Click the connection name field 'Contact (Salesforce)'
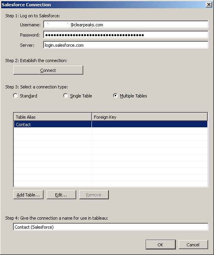Screen dimensions: 214x255 110,227
